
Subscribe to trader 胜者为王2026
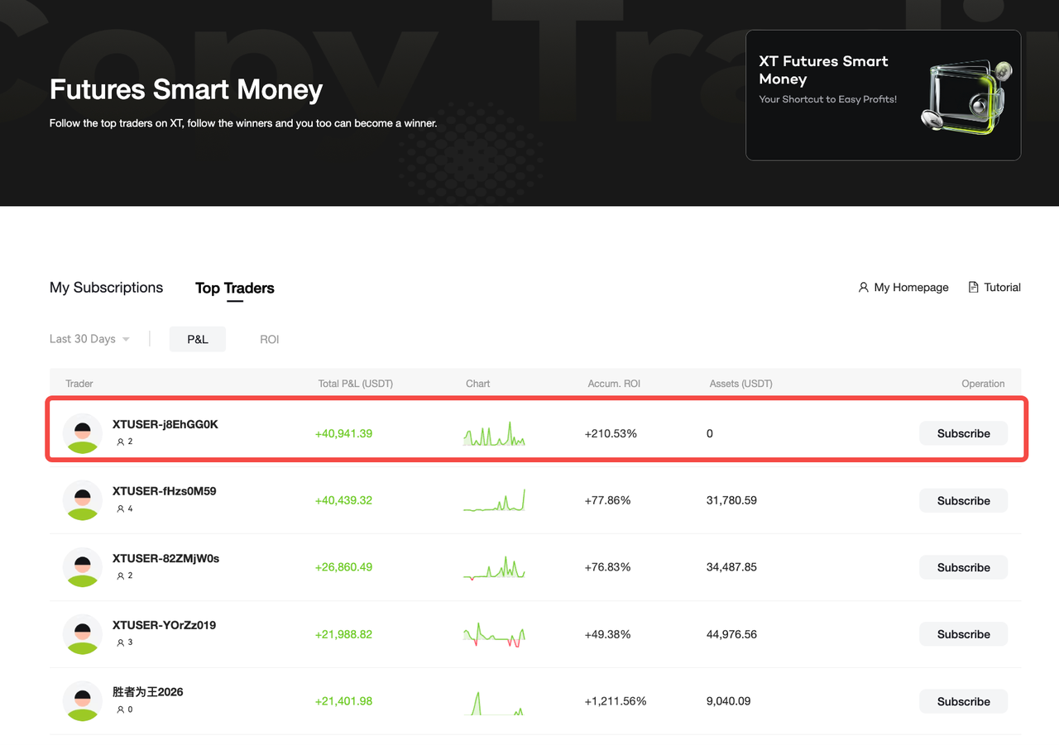tap(964, 701)
